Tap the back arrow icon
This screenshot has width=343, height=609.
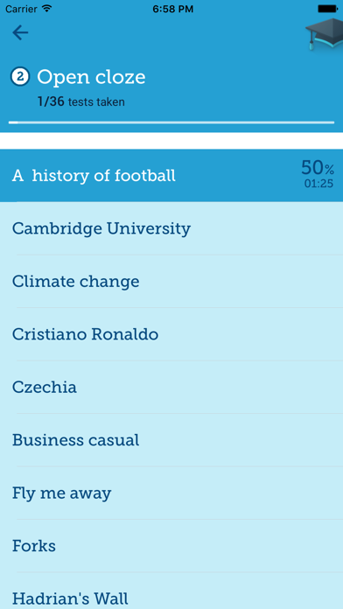tap(20, 33)
